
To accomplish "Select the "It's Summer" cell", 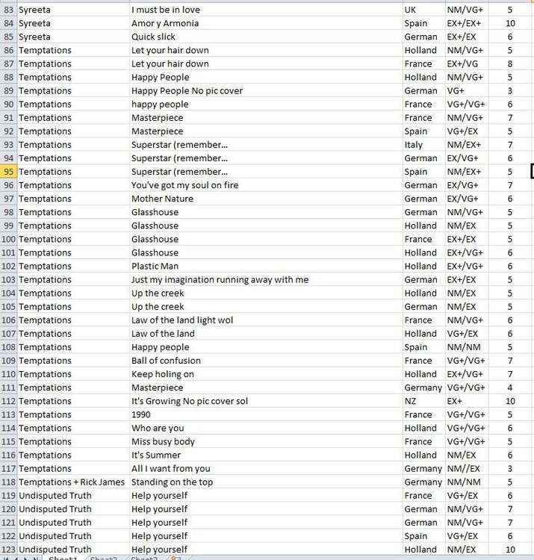I will [265, 455].
